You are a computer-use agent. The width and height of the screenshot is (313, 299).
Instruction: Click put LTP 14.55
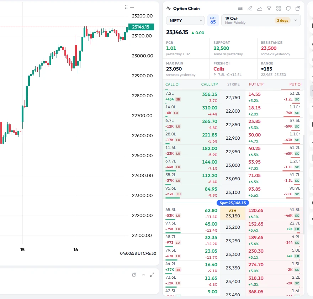[x=255, y=94]
